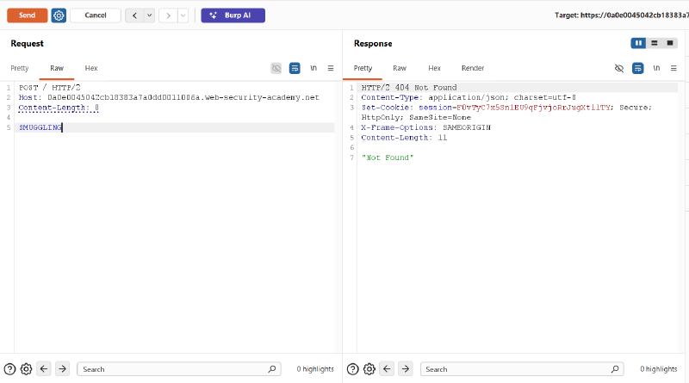689x383 pixels.
Task: Toggle line wrap in Request panel
Action: click(x=295, y=68)
